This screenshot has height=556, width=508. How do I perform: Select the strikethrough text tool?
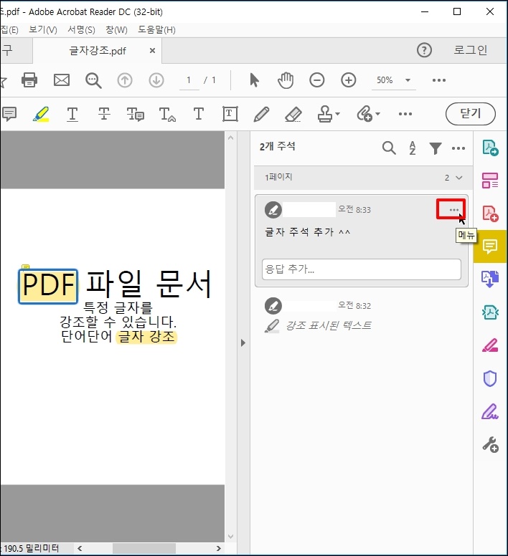(104, 114)
